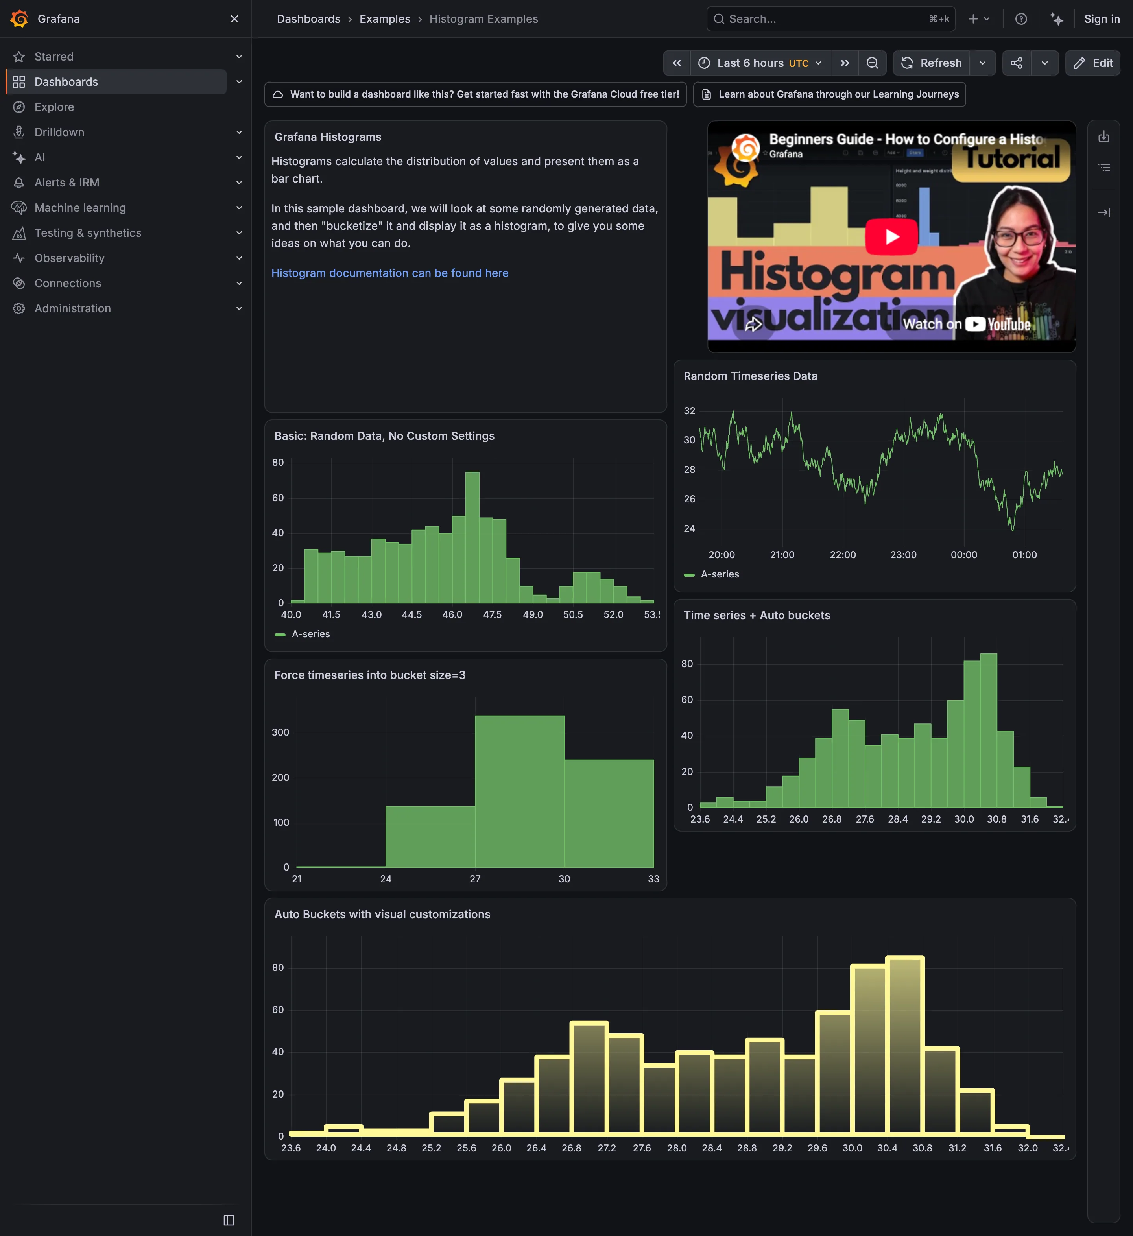Click the collapse-to-right arrow icon in right rail
1133x1236 pixels.
click(x=1103, y=212)
